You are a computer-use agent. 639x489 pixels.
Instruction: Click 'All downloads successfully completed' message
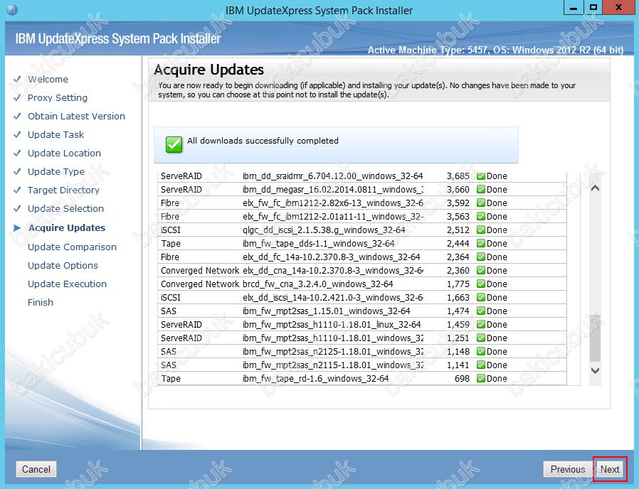coord(263,141)
